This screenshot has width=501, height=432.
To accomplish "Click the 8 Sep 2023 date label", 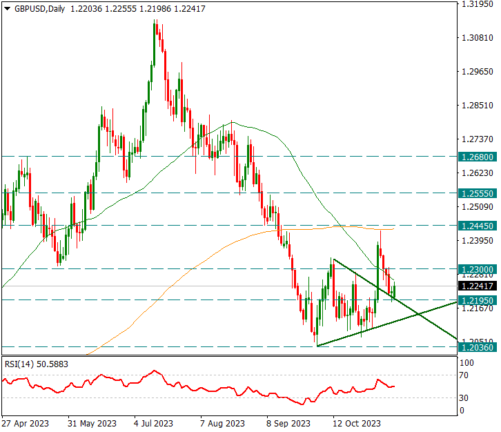I will [x=288, y=423].
